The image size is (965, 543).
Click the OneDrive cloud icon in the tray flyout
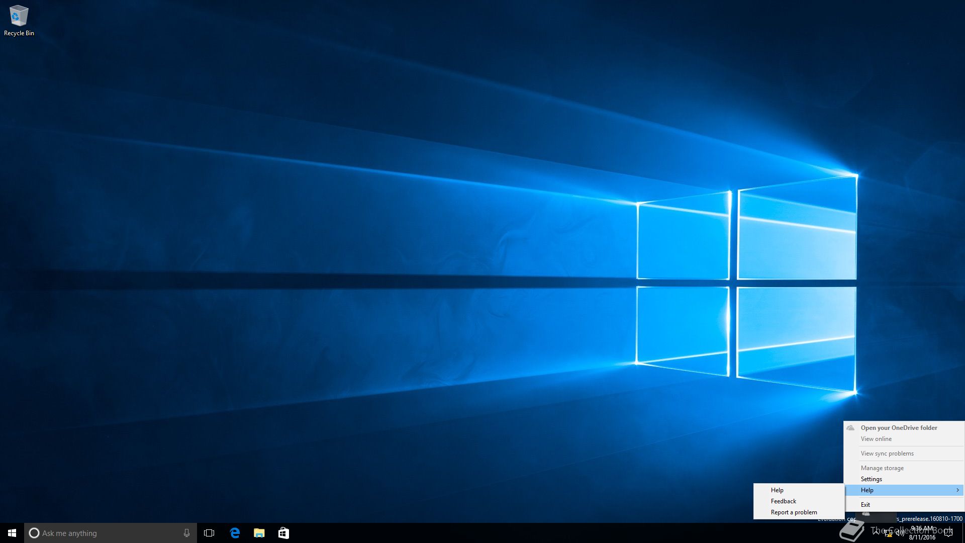[x=866, y=514]
